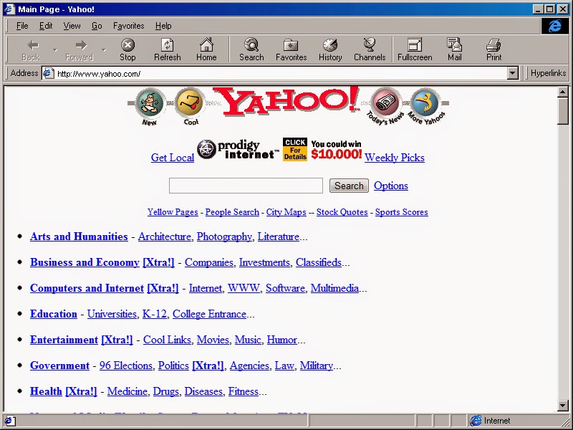This screenshot has width=573, height=430.
Task: Open the Health category
Action: pos(46,391)
